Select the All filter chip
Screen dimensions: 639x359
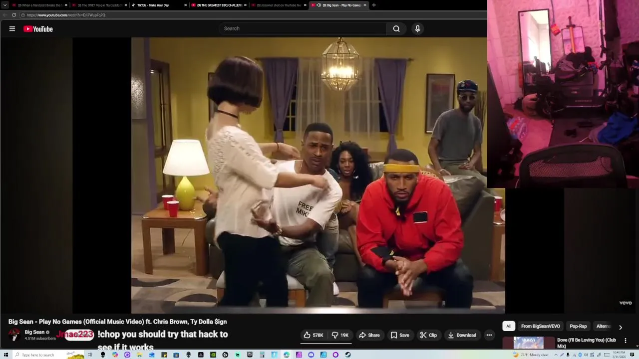[509, 326]
